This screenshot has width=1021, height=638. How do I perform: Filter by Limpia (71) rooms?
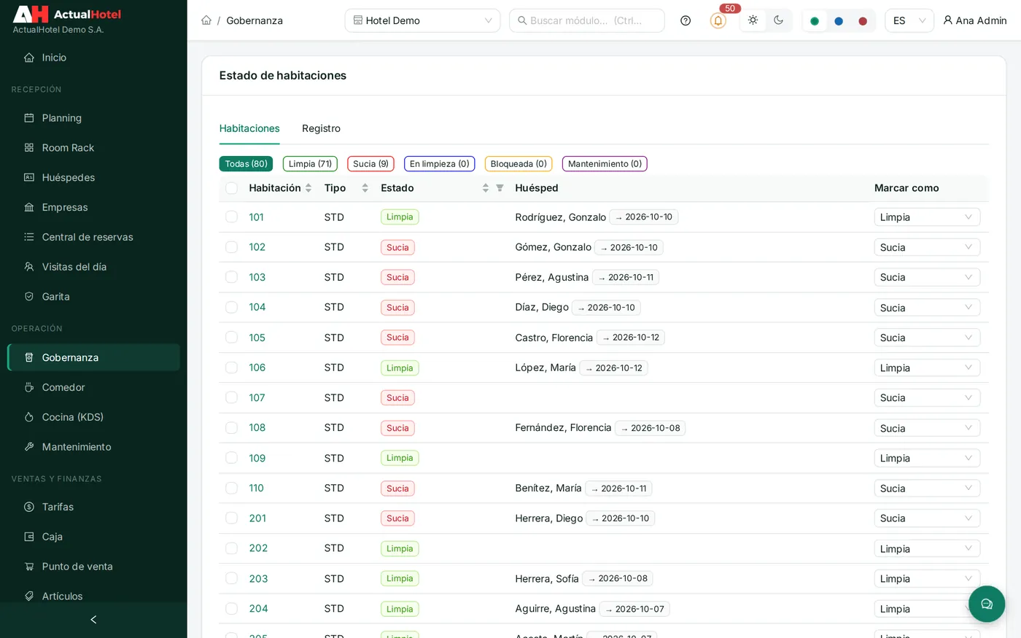310,164
